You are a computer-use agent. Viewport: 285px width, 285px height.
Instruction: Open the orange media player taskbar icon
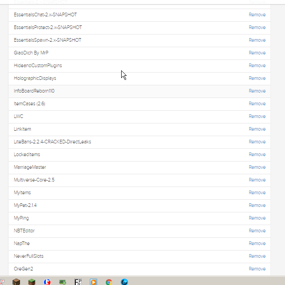93,282
